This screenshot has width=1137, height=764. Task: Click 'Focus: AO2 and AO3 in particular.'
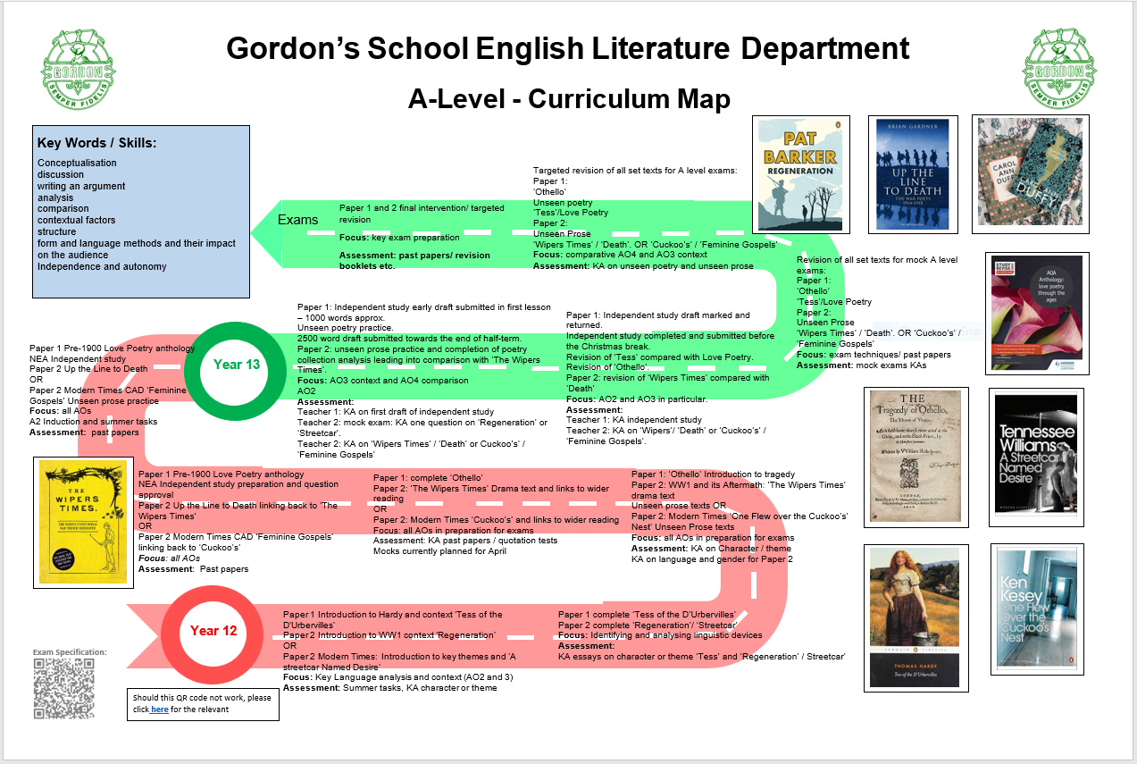point(638,399)
